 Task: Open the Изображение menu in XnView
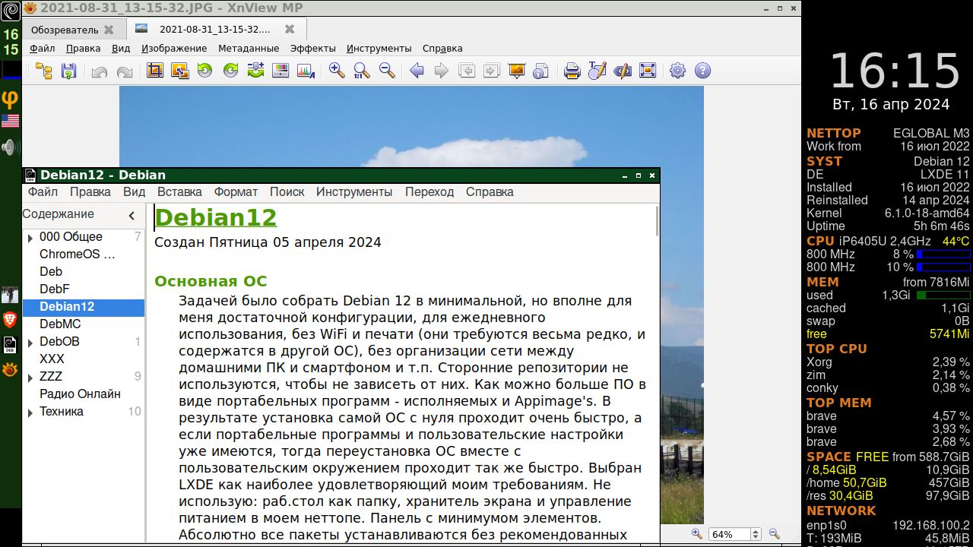coord(174,48)
